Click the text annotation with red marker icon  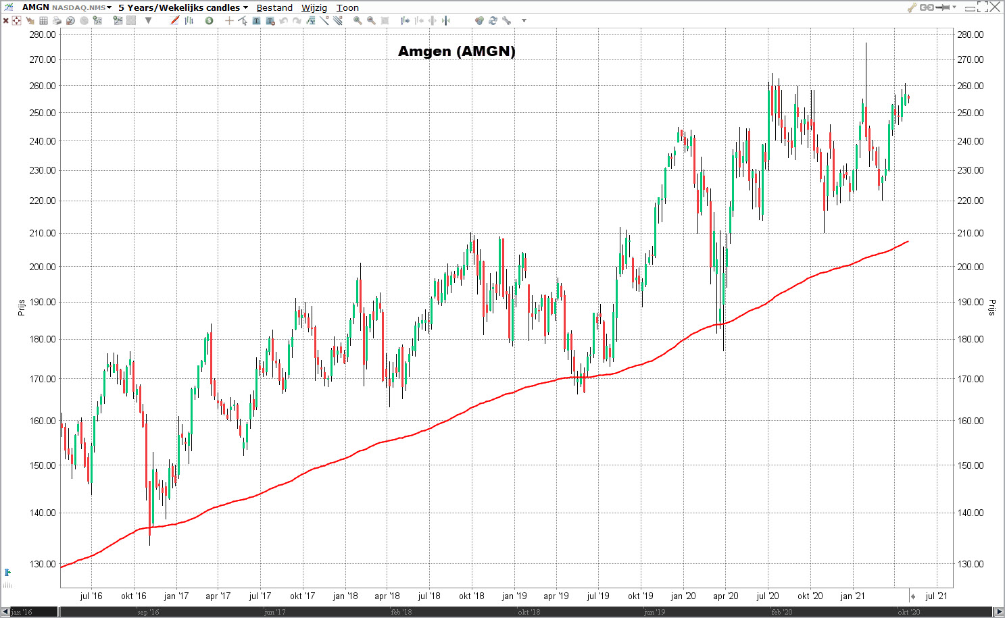[x=270, y=20]
